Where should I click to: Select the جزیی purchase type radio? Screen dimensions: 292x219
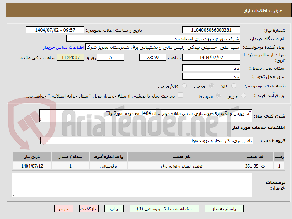point(243,96)
